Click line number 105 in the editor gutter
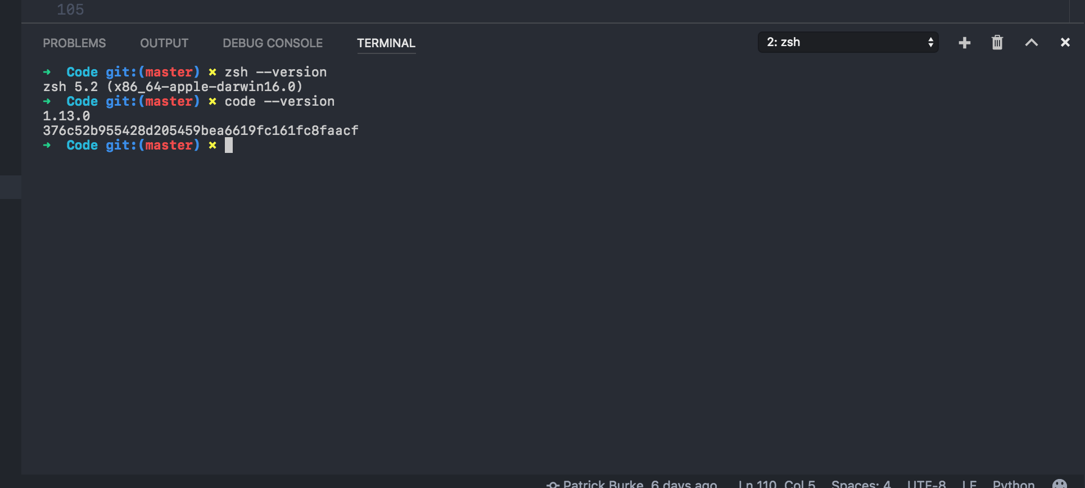This screenshot has height=488, width=1085. [x=71, y=9]
